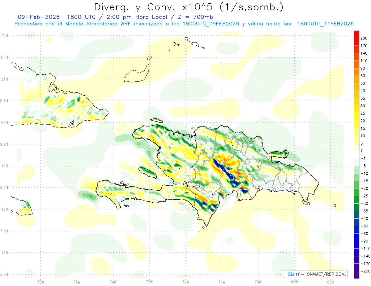Click the colorbar value '200' at top

pyautogui.click(x=364, y=38)
